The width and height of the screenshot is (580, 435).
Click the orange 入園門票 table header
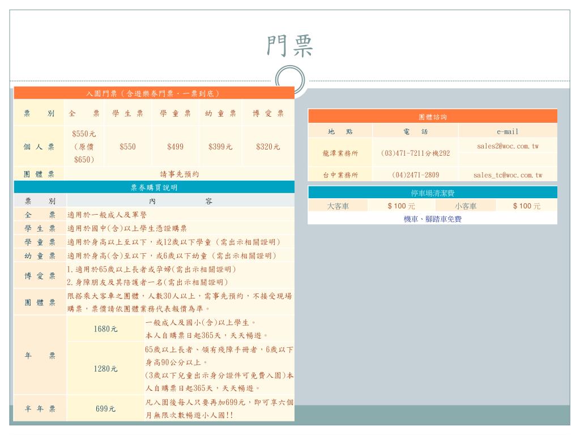click(x=153, y=93)
